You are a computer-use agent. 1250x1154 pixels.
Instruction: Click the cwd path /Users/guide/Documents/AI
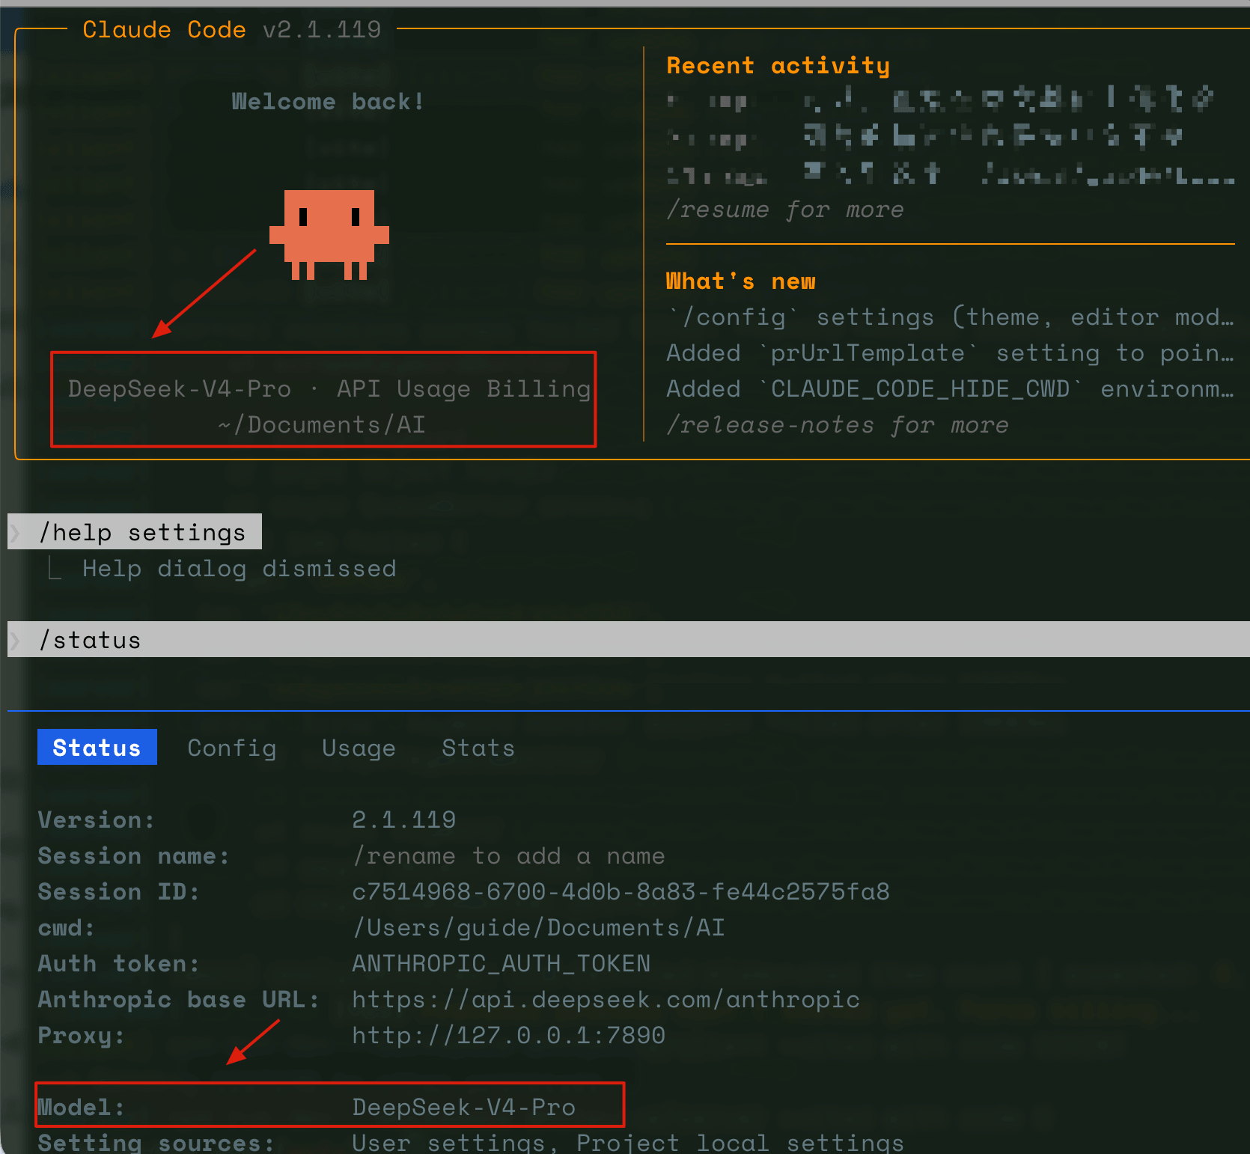(x=539, y=927)
